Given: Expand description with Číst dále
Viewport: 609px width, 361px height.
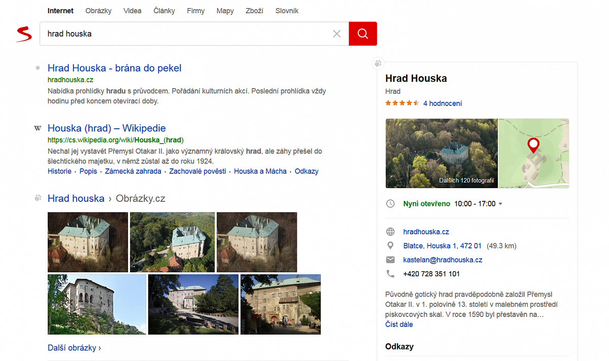Looking at the screenshot, I should [399, 324].
